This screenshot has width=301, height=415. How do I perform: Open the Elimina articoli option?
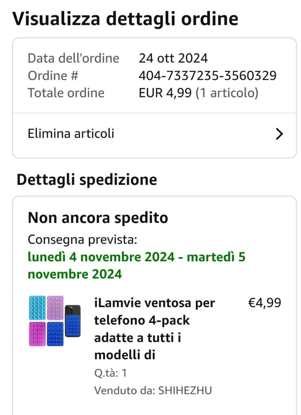point(71,134)
